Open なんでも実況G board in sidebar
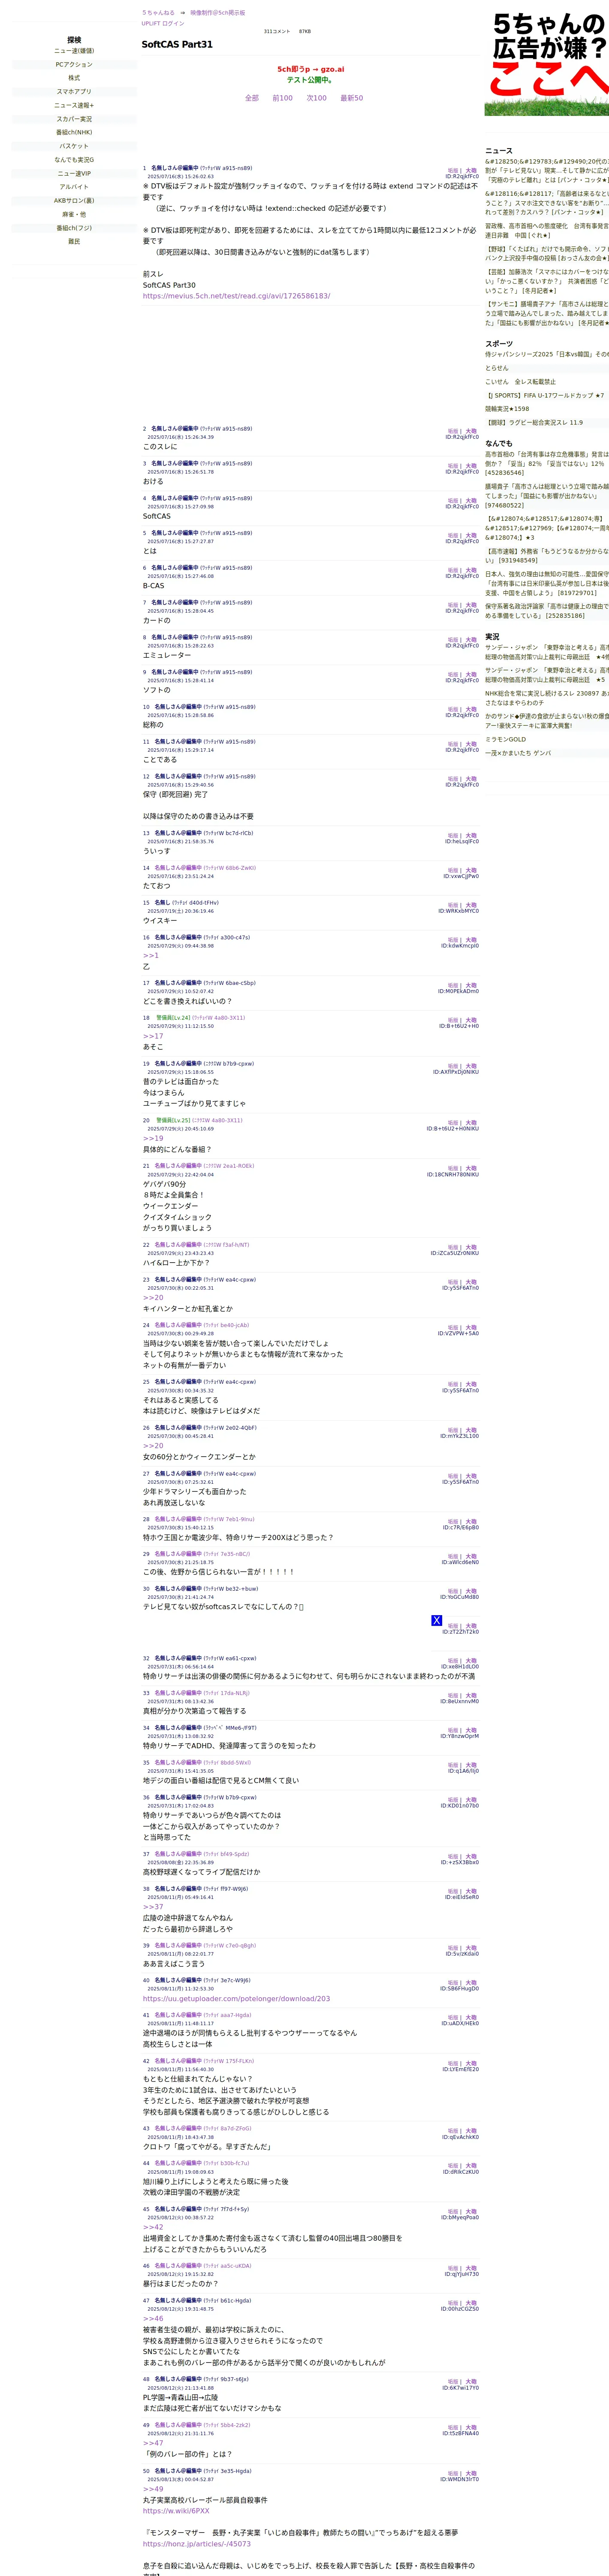Screen dimensions: 609x2576 pyautogui.click(x=74, y=160)
